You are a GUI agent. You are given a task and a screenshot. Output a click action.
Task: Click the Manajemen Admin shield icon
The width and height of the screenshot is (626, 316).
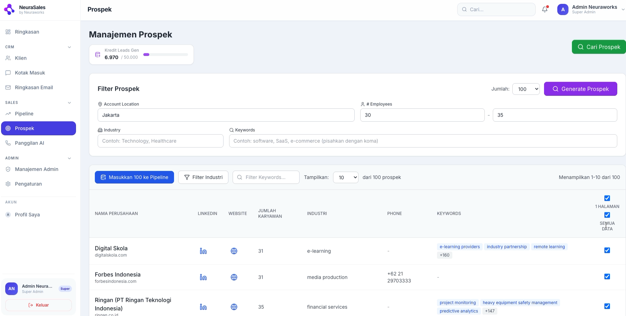pos(8,169)
